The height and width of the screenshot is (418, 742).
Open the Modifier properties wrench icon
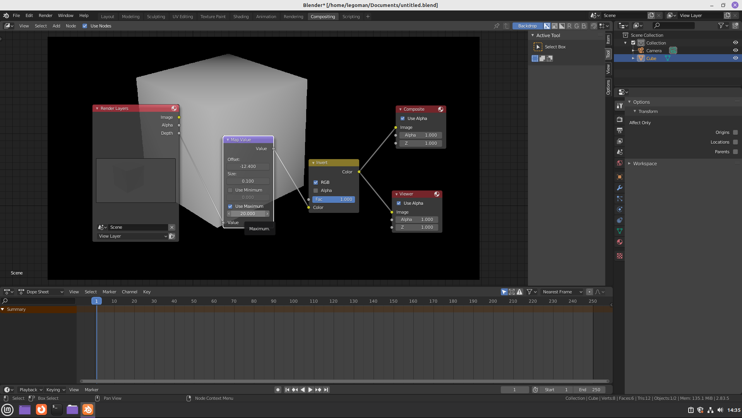620,188
